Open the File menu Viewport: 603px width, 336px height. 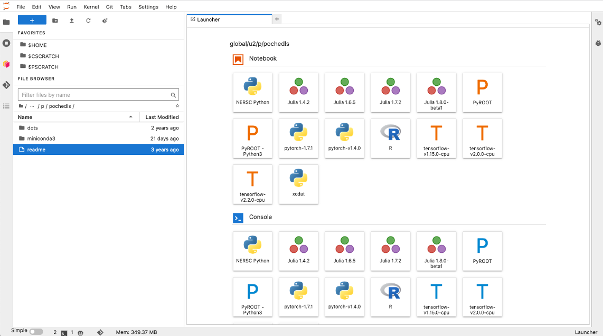click(21, 7)
